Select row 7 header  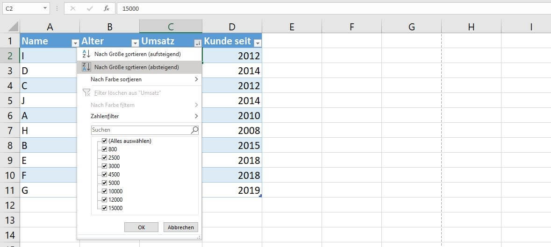(10, 131)
